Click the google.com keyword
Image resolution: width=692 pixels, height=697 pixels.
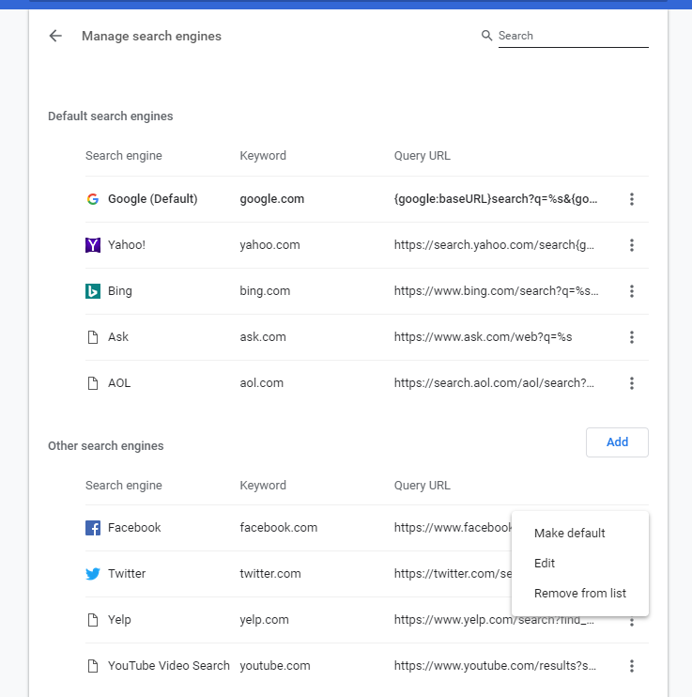pos(272,199)
